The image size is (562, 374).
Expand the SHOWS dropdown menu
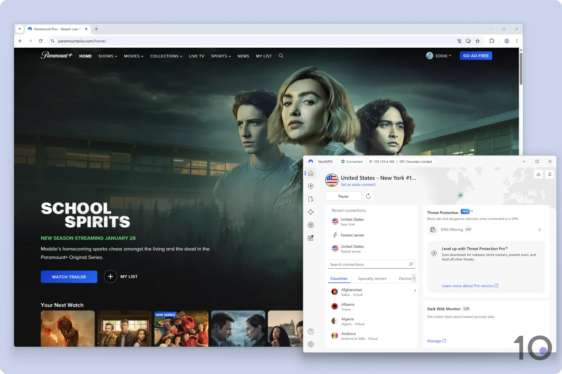[107, 56]
